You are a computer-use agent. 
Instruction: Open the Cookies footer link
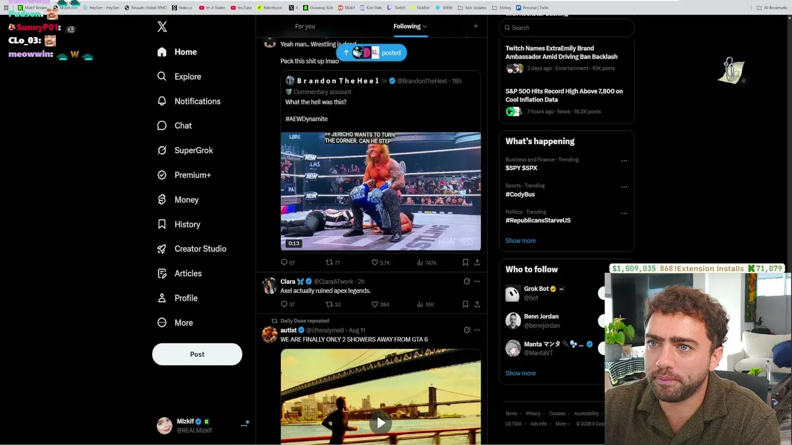(557, 413)
